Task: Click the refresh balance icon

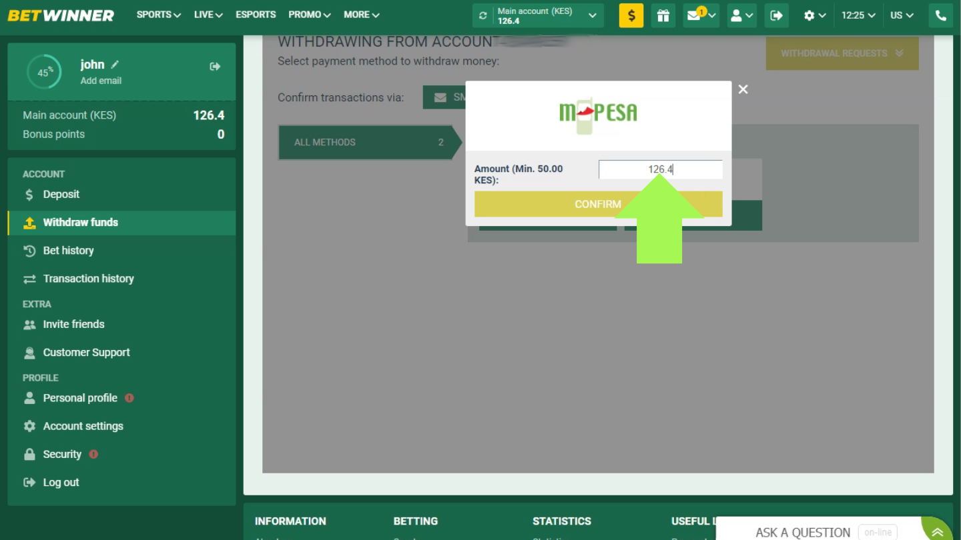Action: (x=483, y=15)
